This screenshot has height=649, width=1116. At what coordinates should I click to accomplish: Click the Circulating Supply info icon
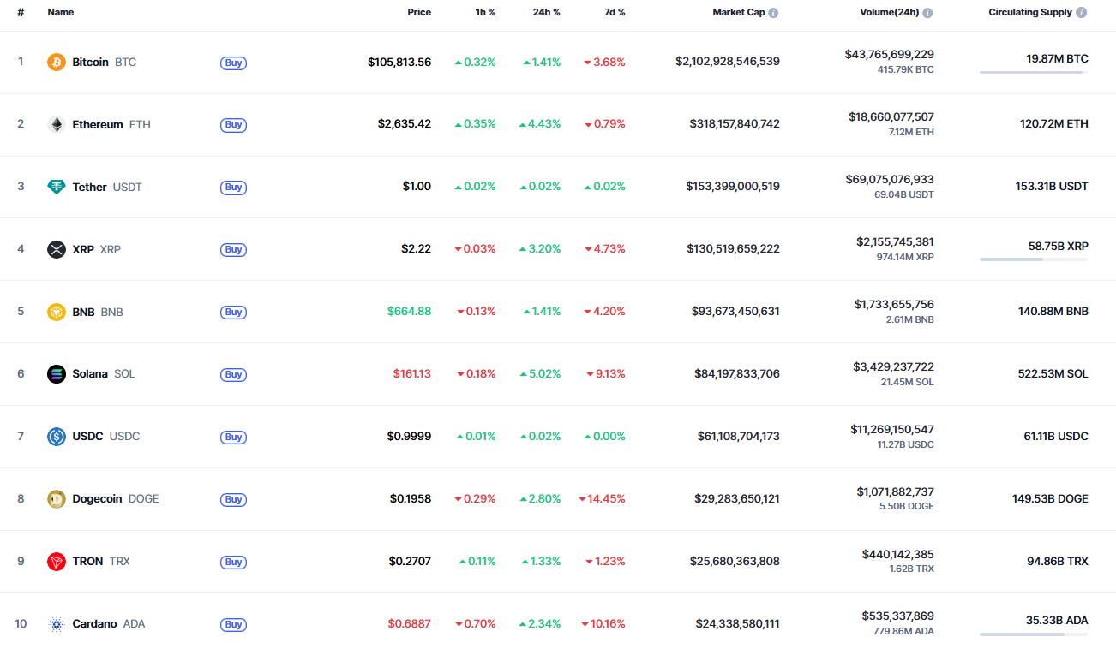pyautogui.click(x=1081, y=13)
